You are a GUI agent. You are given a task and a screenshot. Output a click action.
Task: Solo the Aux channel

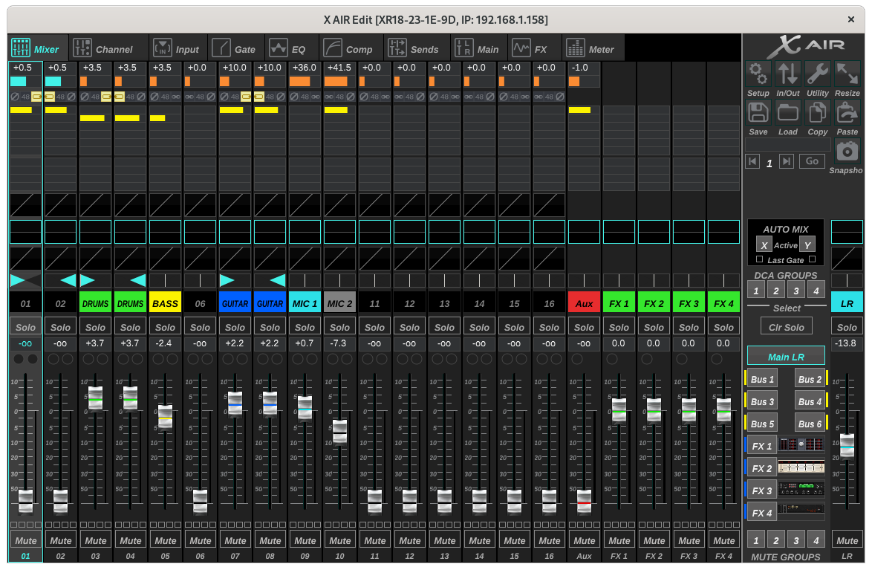pyautogui.click(x=584, y=327)
